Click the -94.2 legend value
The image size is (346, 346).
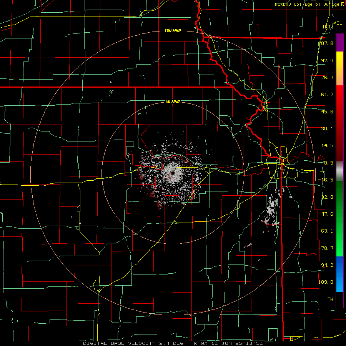[326, 265]
